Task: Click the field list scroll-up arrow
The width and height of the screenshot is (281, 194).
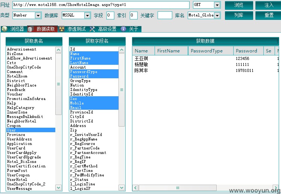Action: [122, 50]
